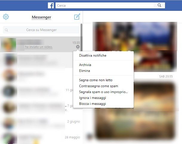Click the Facebook logo icon
This screenshot has height=144, width=182.
(x=51, y=5)
